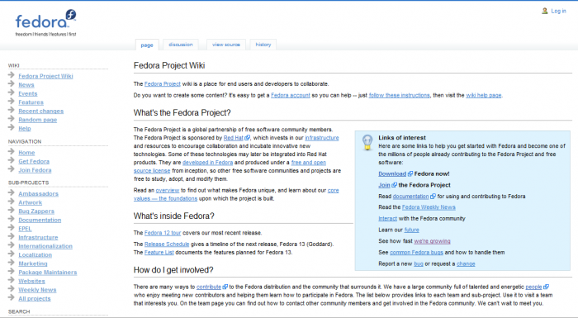
Task: Open the News sidebar link
Action: coord(26,85)
